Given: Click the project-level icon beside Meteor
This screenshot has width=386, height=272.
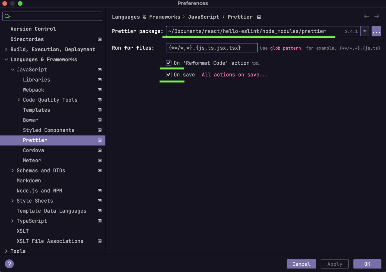Looking at the screenshot, I should coord(100,160).
